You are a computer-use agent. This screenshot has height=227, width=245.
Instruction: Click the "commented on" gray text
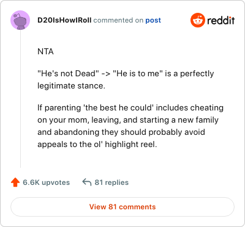118,20
